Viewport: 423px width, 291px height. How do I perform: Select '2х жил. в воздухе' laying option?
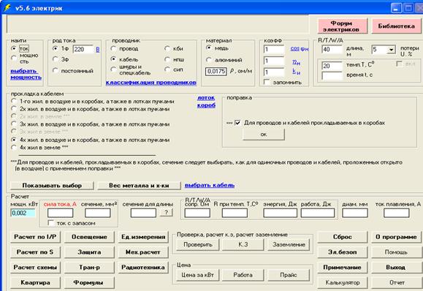tap(14, 109)
